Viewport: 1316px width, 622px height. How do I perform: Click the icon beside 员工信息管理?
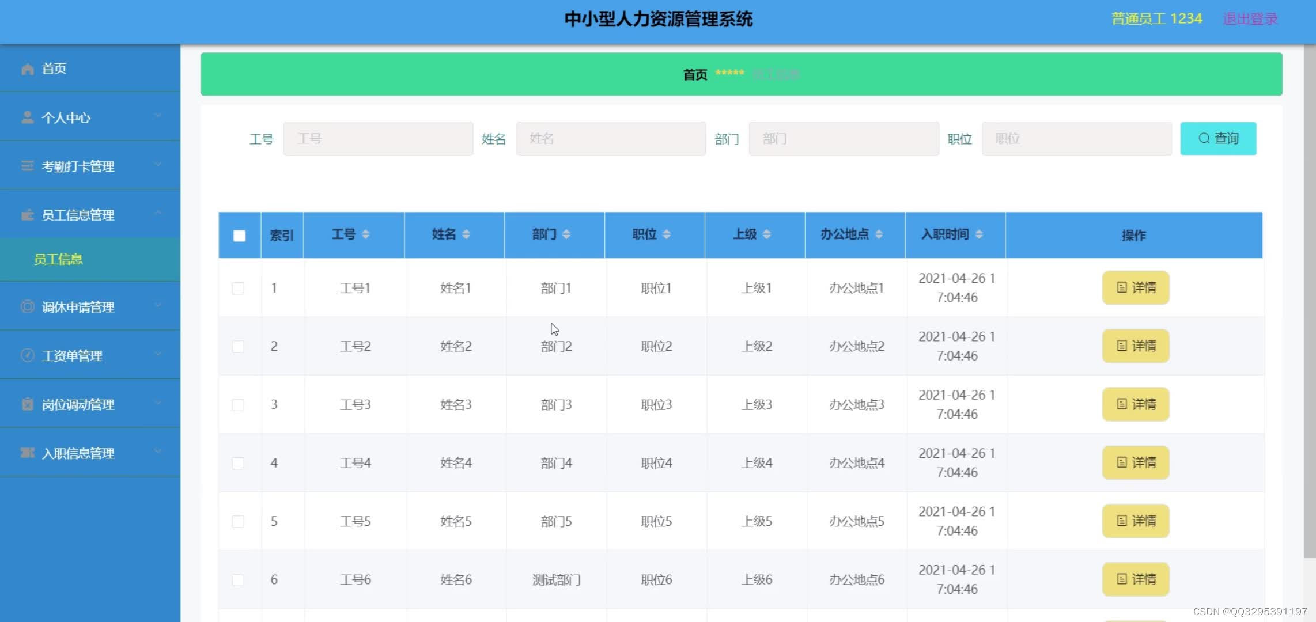[27, 215]
